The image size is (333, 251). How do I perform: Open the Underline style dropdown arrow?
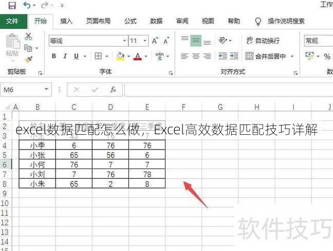[85, 56]
